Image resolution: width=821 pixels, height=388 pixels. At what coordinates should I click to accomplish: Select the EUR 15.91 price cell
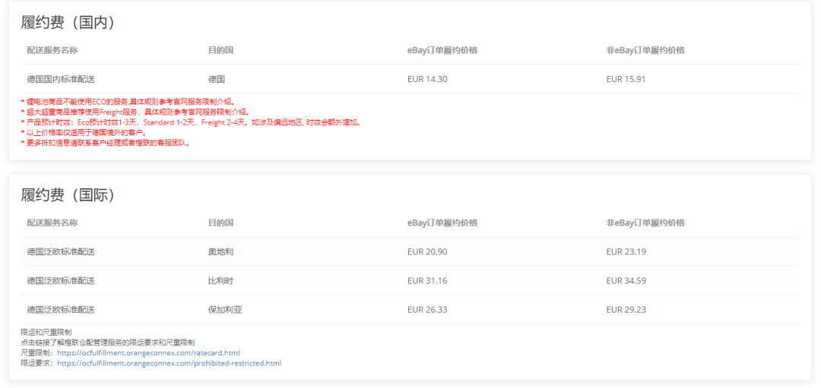[626, 80]
